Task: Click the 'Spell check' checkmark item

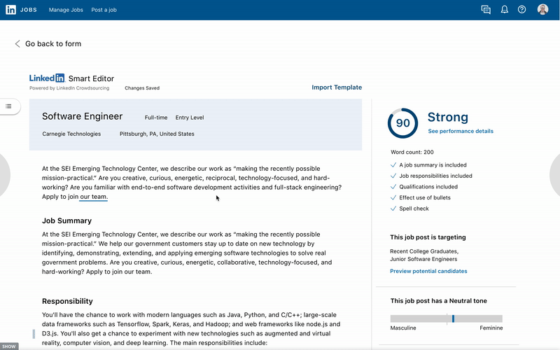Action: coord(410,209)
